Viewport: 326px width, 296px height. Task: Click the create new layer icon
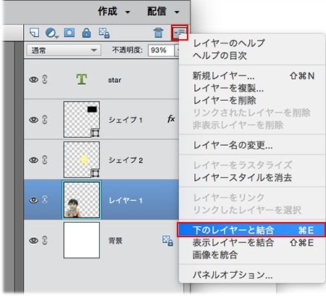(34, 33)
